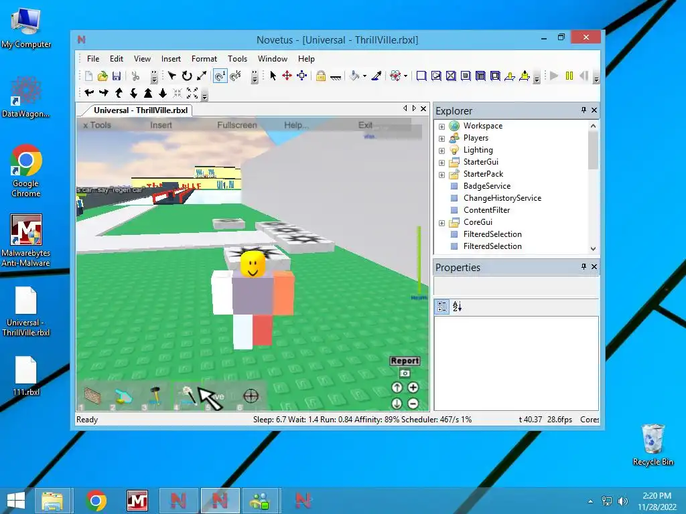The image size is (686, 514).
Task: Toggle Alphabetical sort in Properties panel
Action: pyautogui.click(x=457, y=307)
